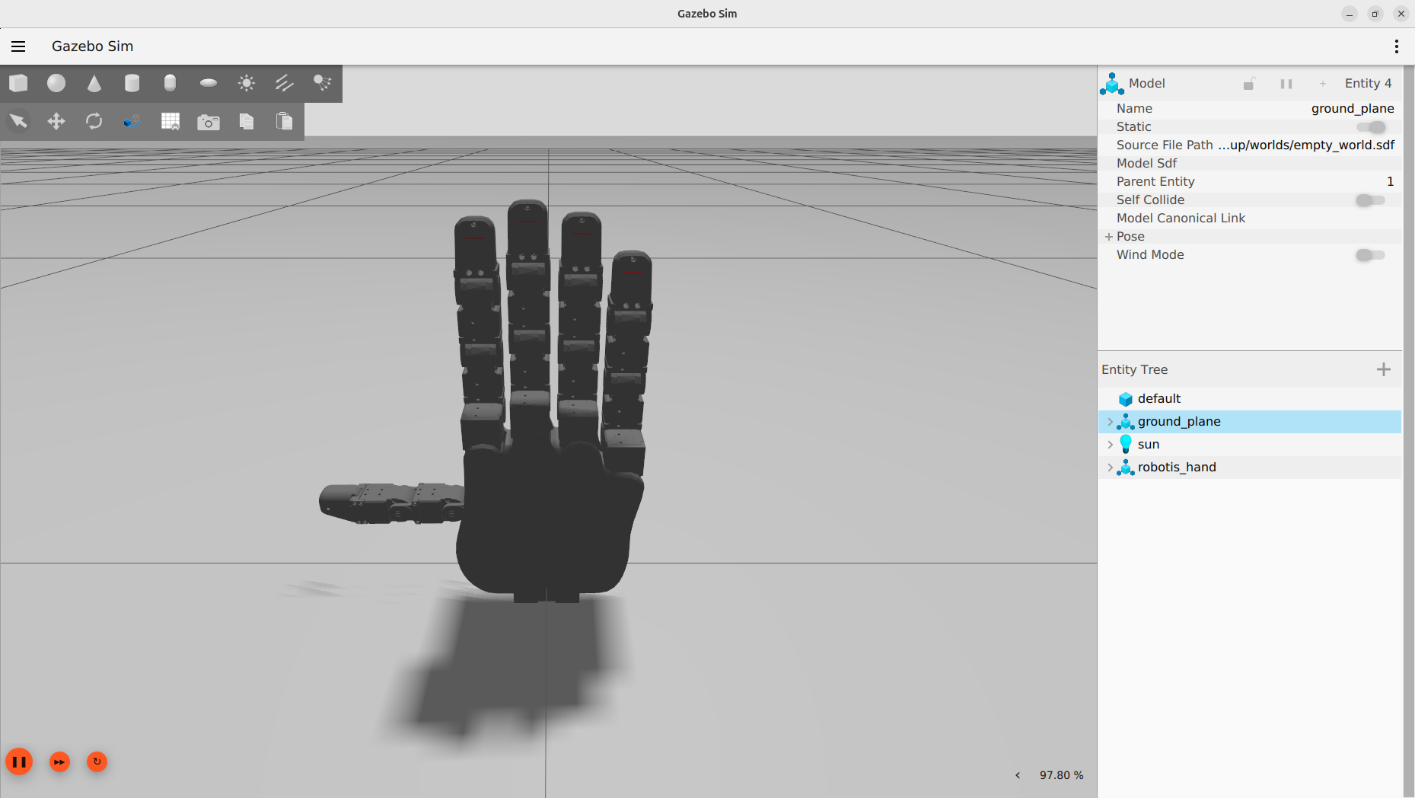The image size is (1415, 798).
Task: Expand the Pose properties section
Action: tap(1109, 236)
